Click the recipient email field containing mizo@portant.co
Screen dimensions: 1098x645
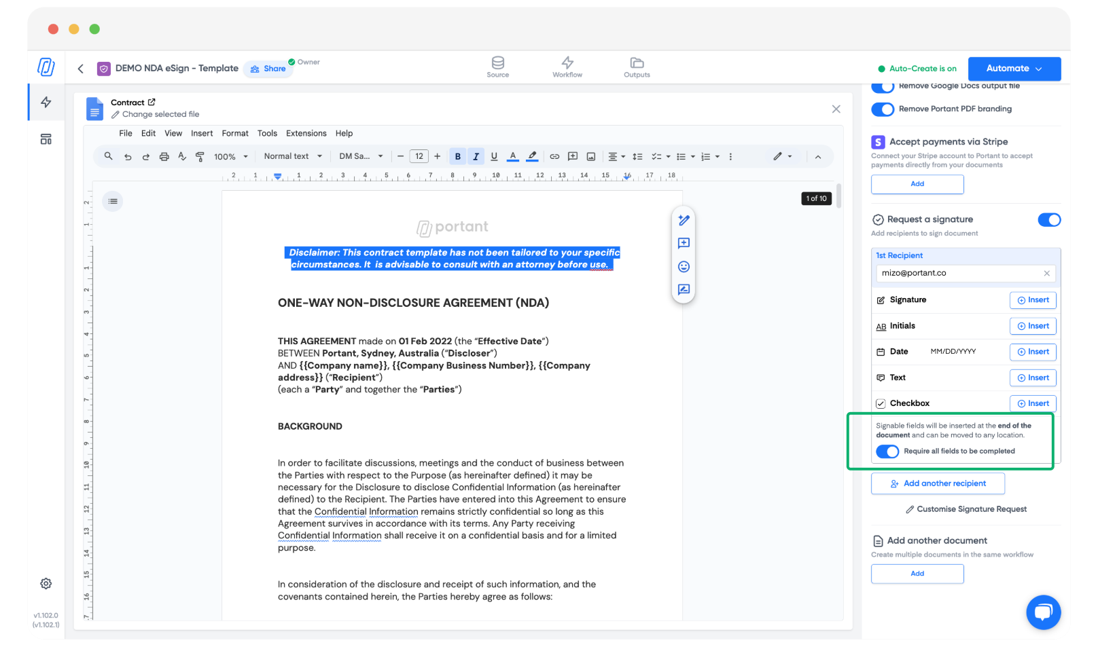click(958, 273)
